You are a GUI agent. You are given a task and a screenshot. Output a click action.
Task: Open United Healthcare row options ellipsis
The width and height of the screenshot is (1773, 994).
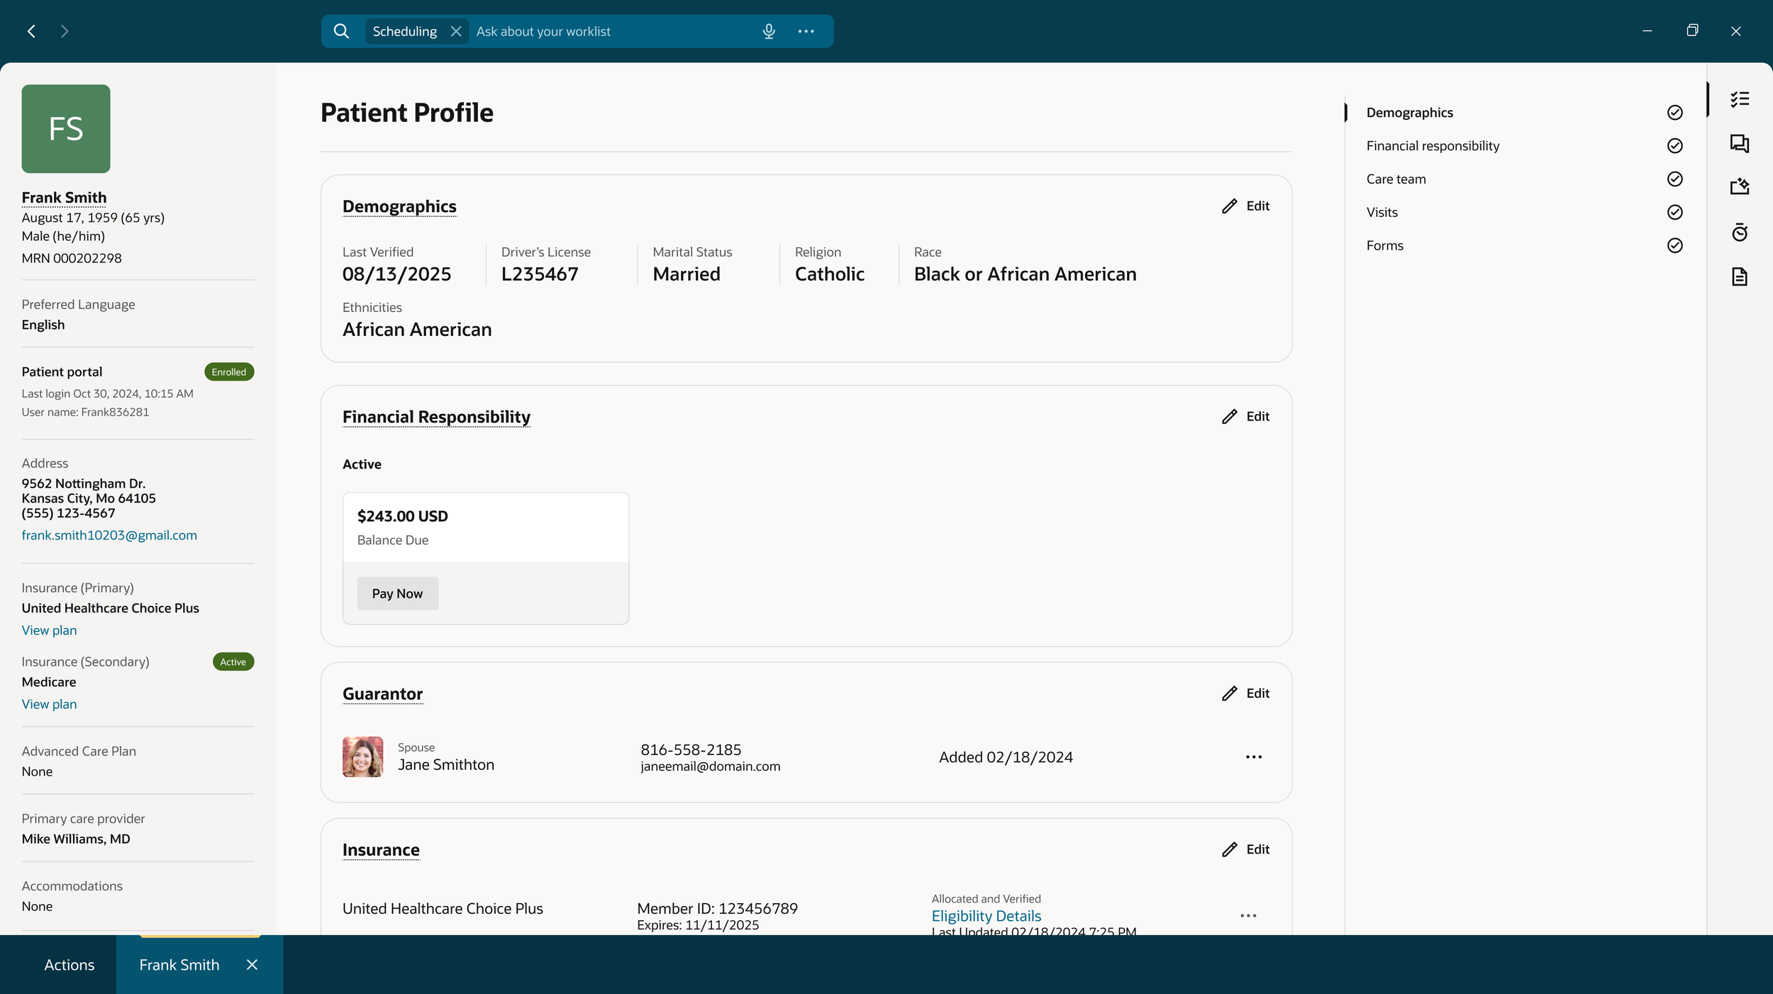(x=1248, y=916)
